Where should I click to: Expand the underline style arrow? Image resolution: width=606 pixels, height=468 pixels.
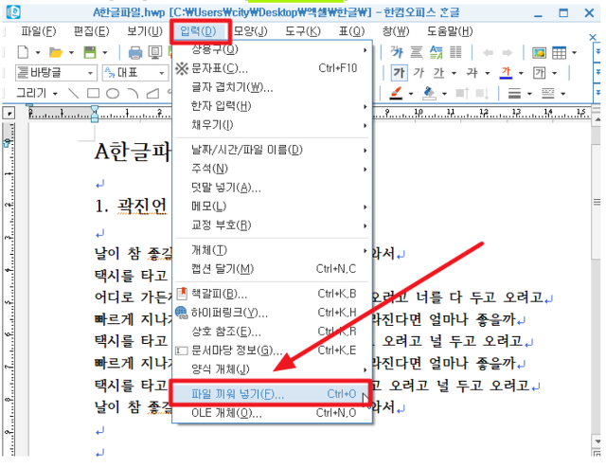tap(454, 73)
